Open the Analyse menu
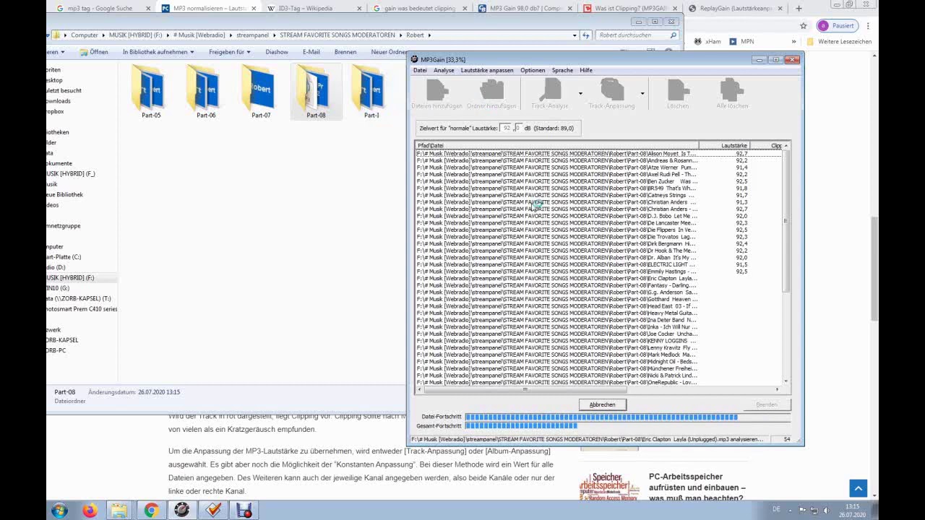This screenshot has height=520, width=925. coord(444,70)
